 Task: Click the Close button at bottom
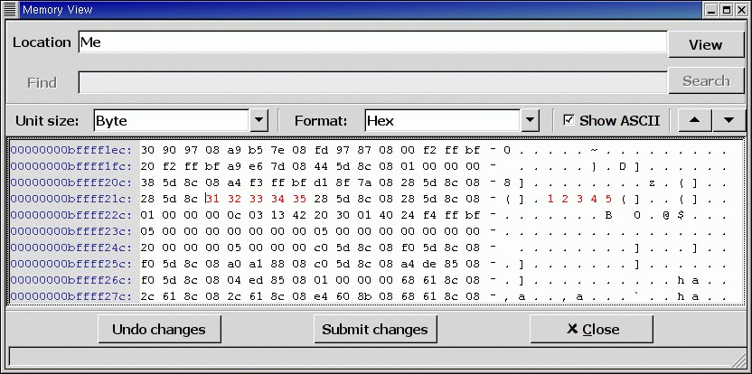(591, 330)
